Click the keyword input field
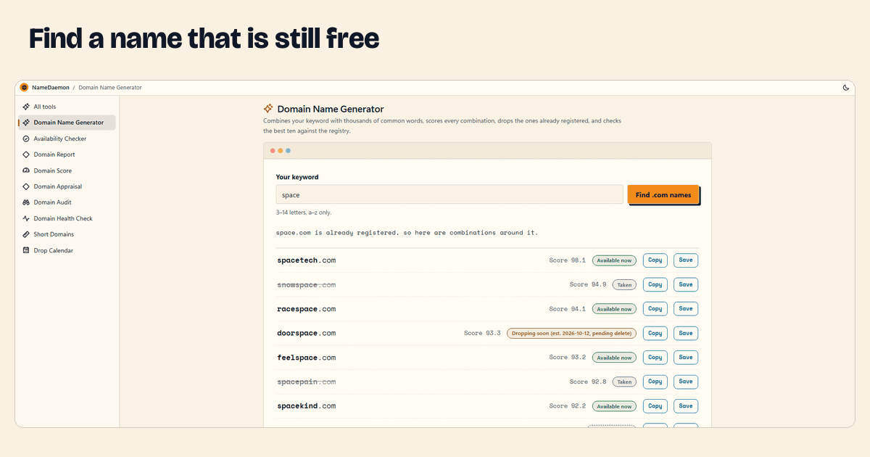Viewport: 870px width, 457px height. (449, 194)
